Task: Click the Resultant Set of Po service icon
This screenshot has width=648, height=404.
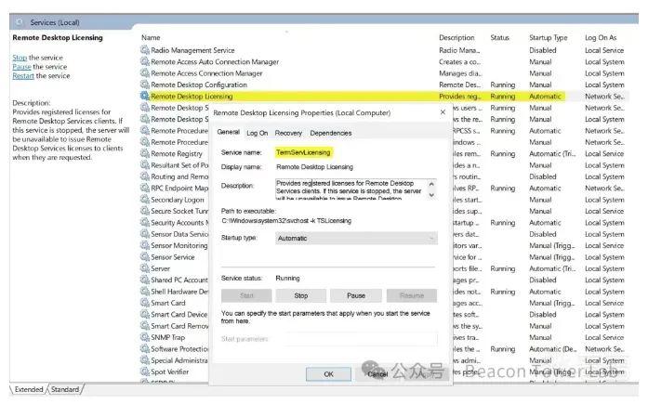Action: tap(145, 165)
